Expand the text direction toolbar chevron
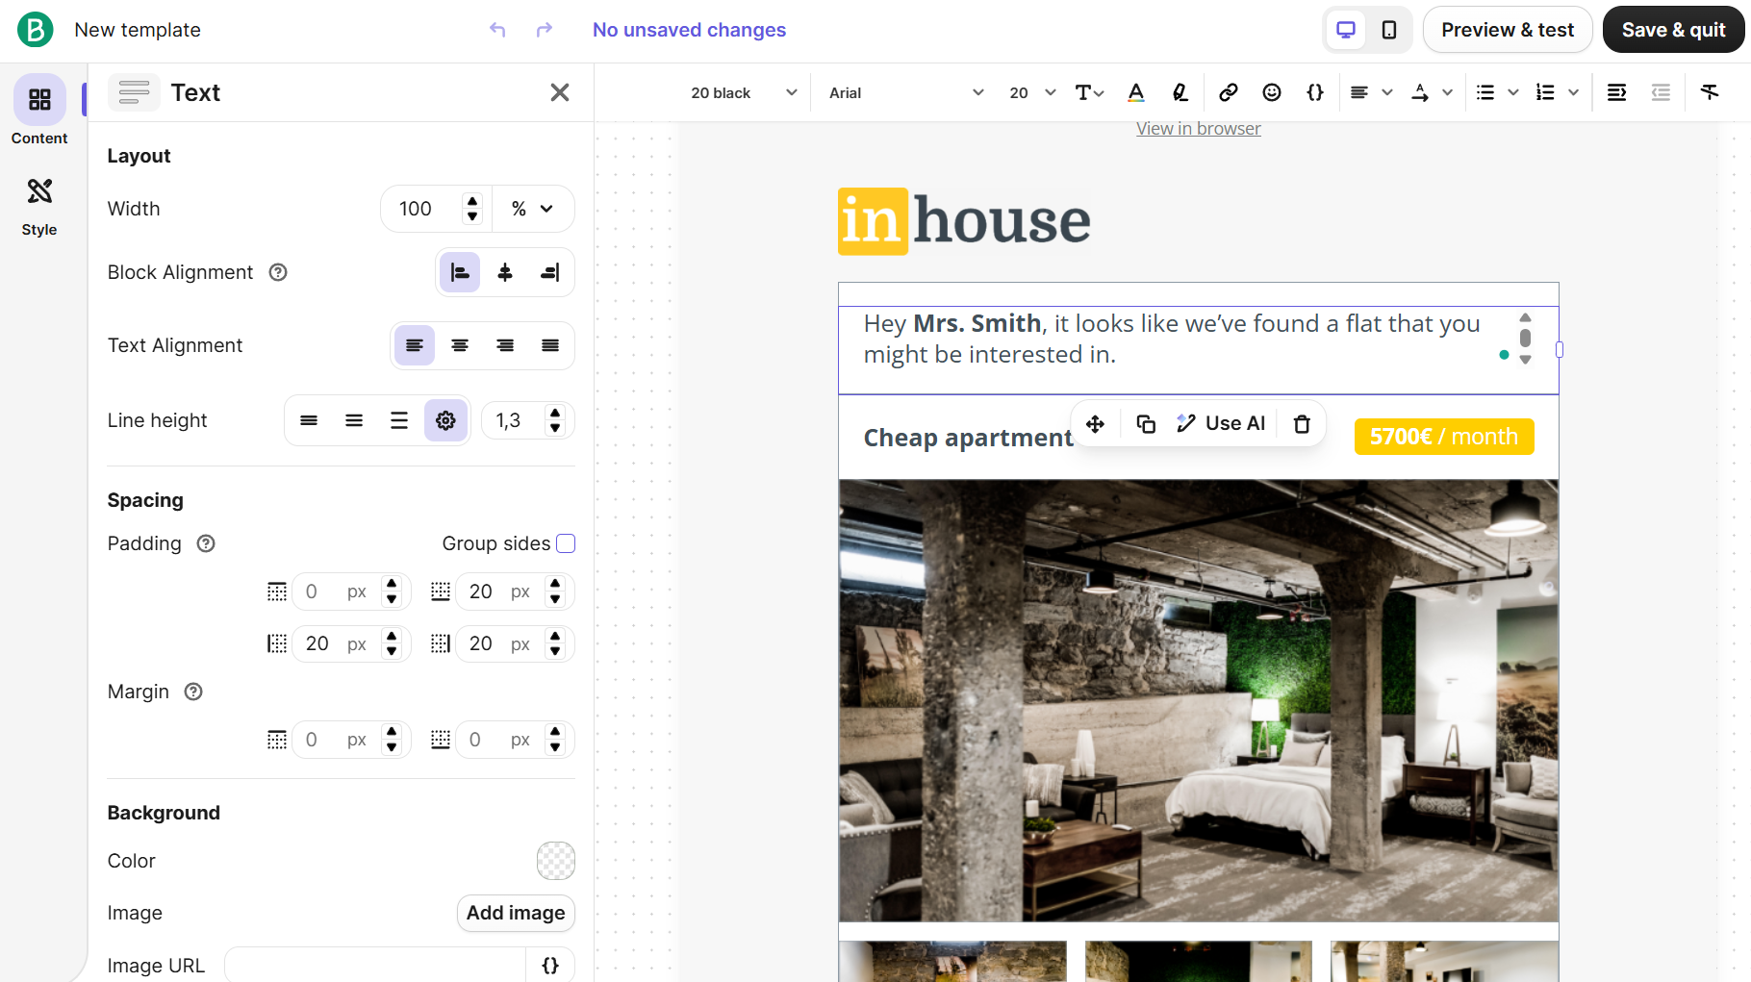This screenshot has height=982, width=1751. pos(1447,92)
